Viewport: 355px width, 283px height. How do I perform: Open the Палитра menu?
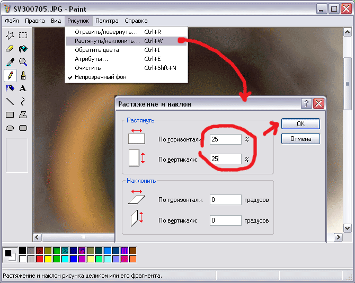(x=107, y=21)
